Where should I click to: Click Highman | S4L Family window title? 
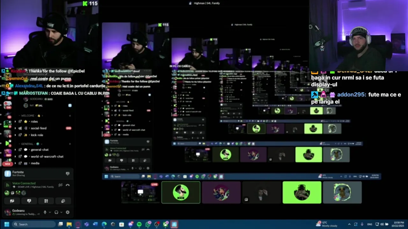[x=207, y=3]
